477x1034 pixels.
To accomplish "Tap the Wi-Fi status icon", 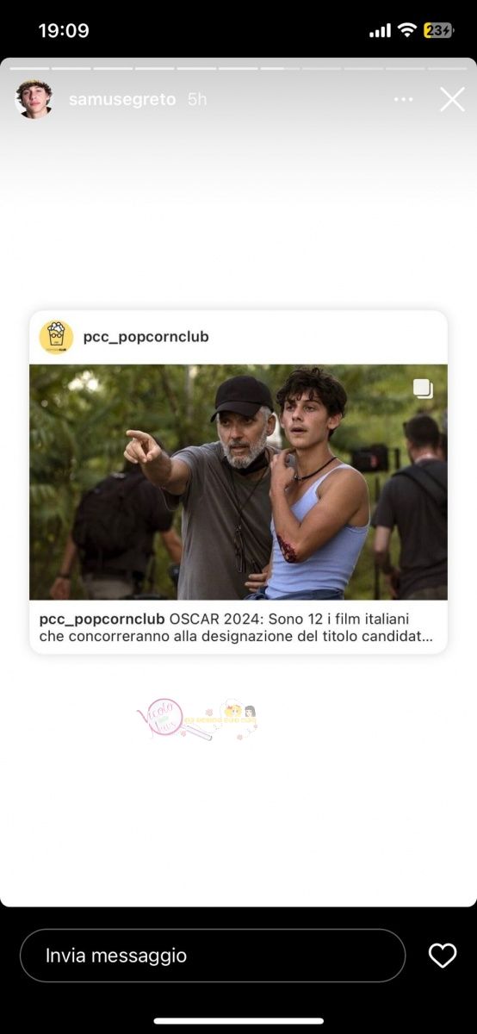I will click(406, 30).
